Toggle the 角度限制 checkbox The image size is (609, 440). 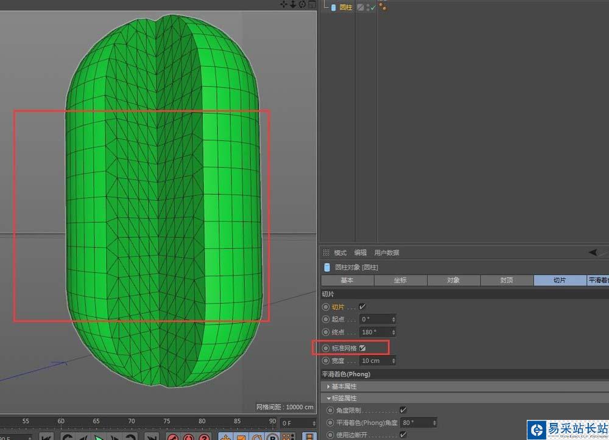(403, 410)
